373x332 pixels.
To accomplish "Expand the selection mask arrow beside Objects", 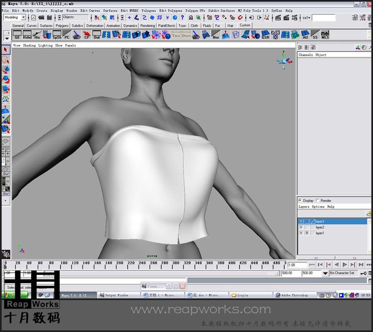I will coord(59,17).
